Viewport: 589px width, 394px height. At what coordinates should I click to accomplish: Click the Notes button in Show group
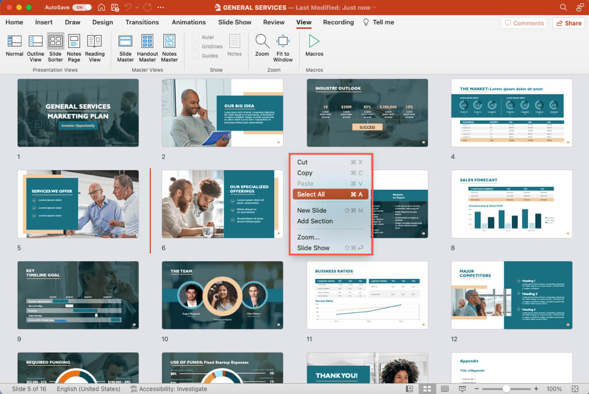coord(235,45)
